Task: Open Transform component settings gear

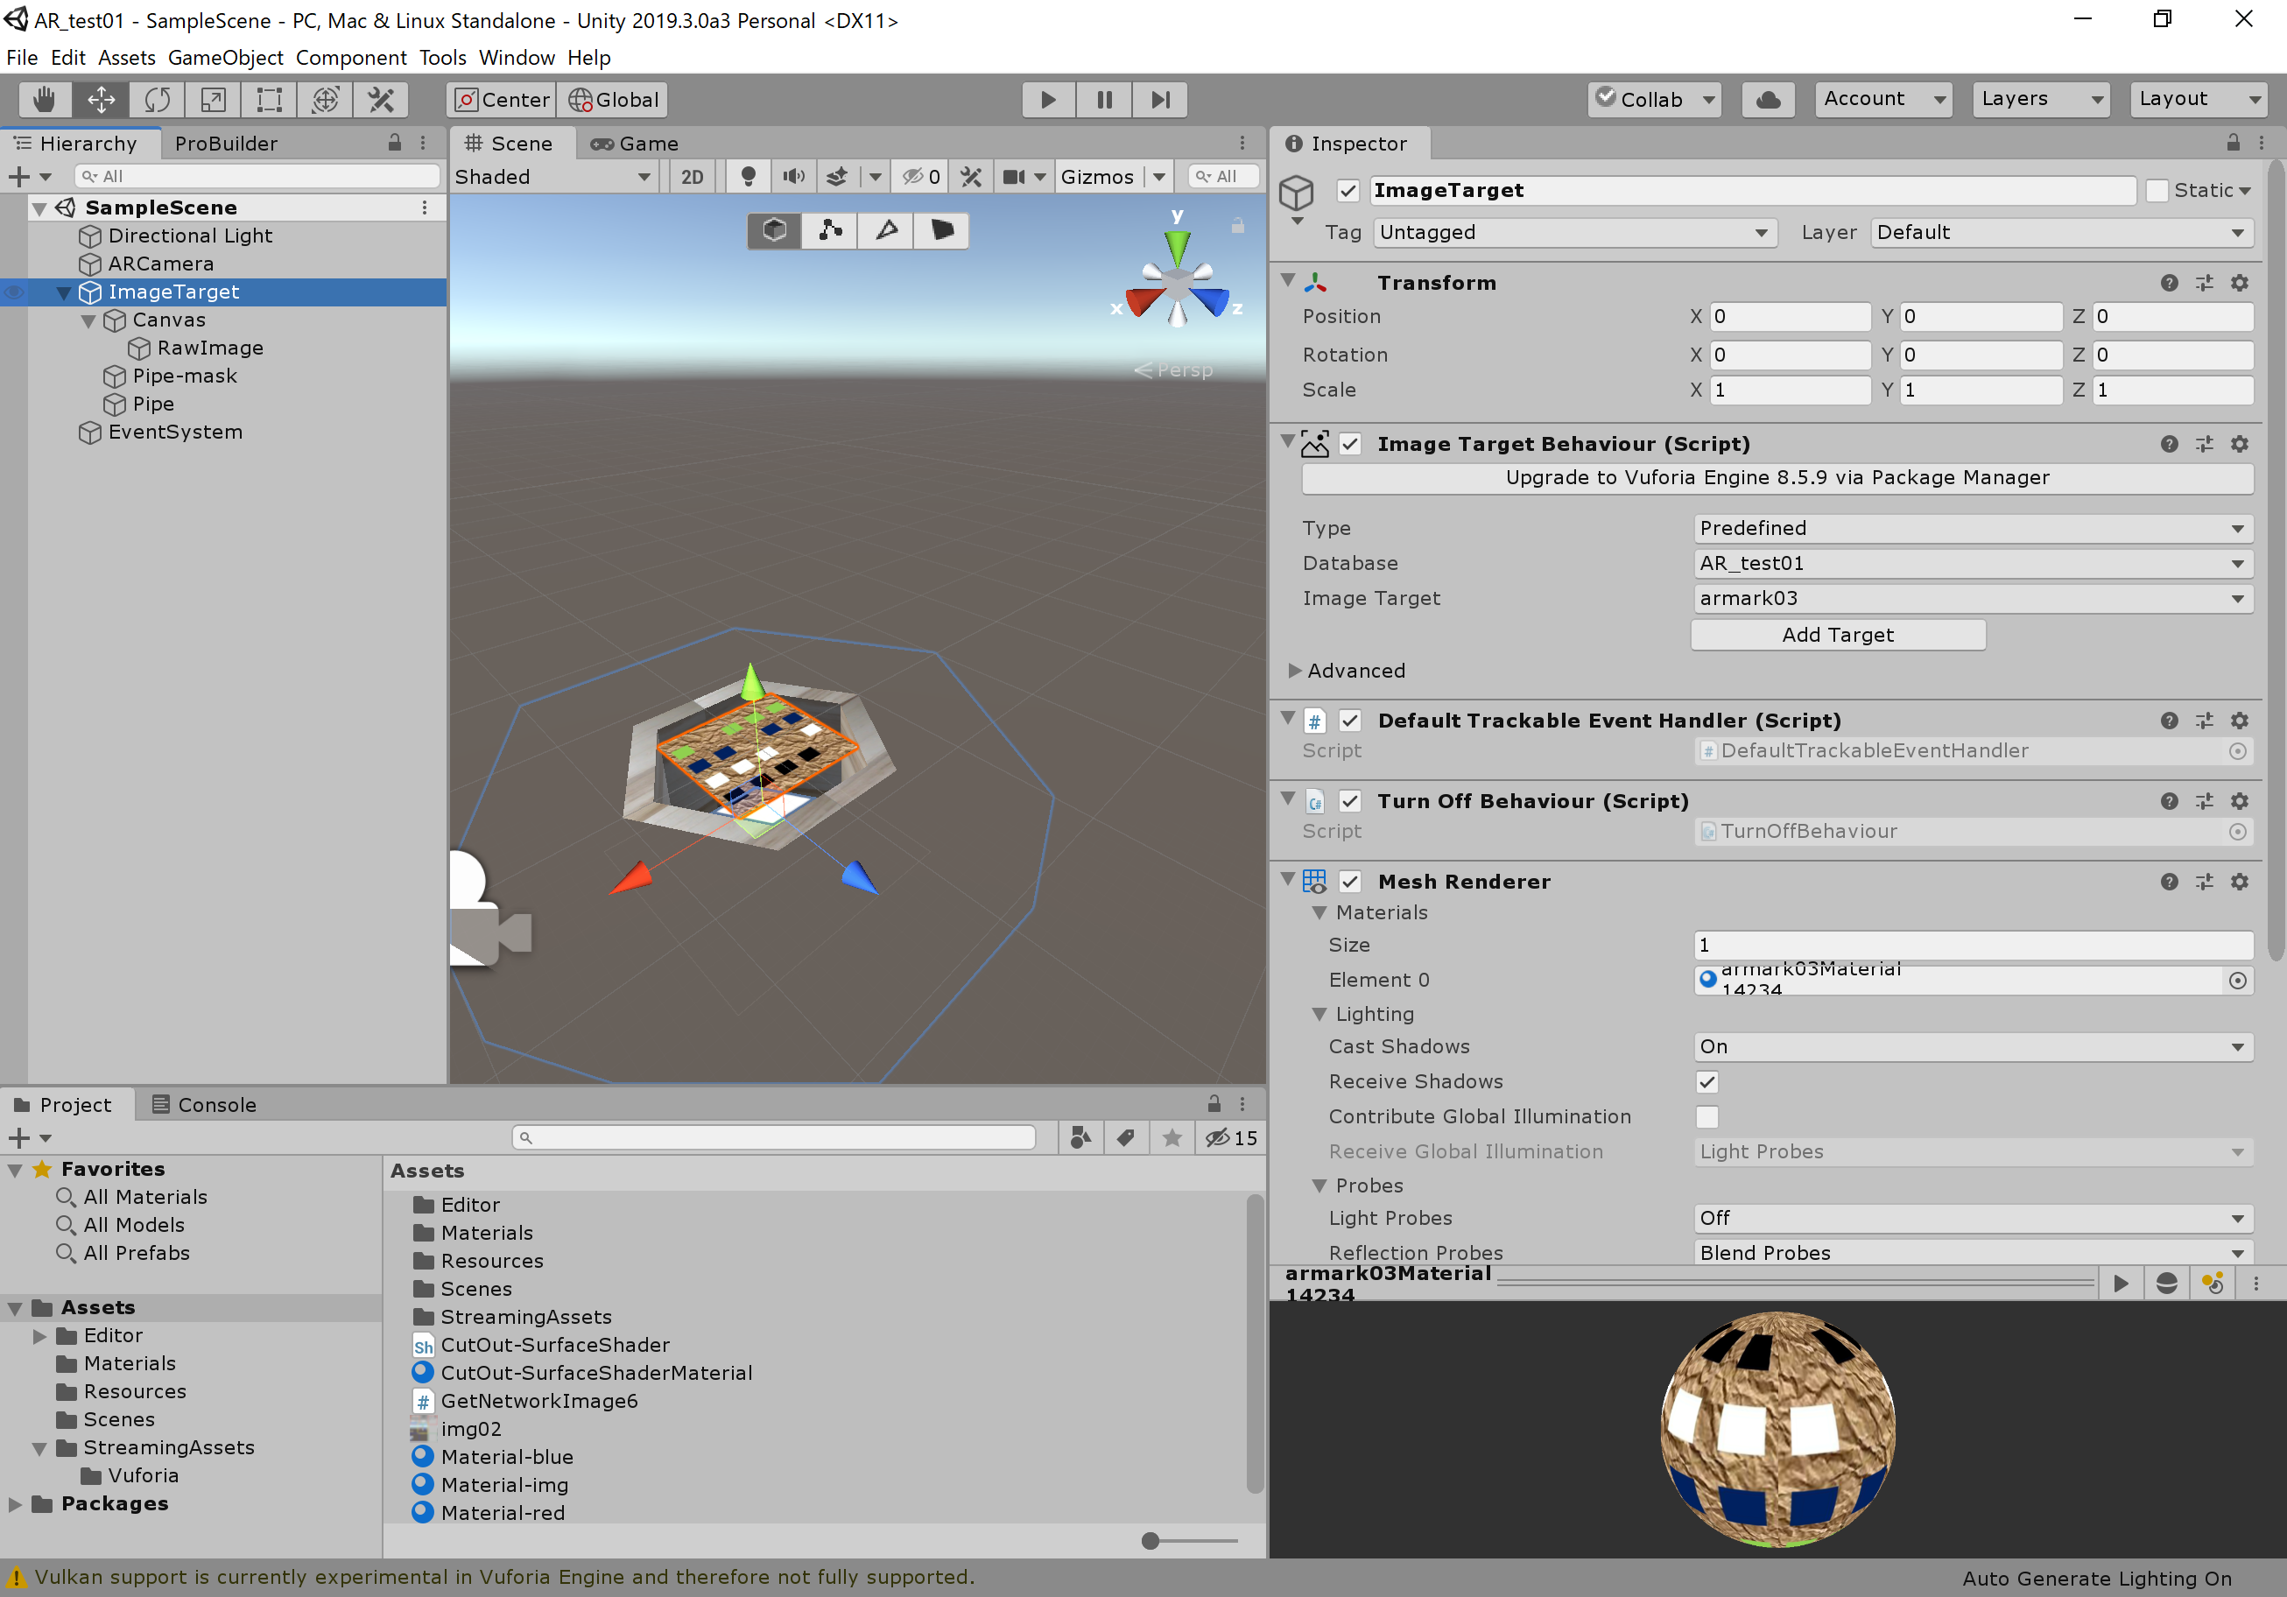Action: click(x=2239, y=283)
